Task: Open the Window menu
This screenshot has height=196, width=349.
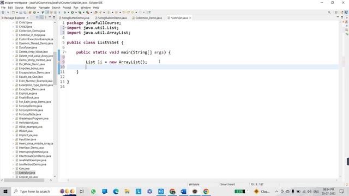Action: tap(86, 8)
